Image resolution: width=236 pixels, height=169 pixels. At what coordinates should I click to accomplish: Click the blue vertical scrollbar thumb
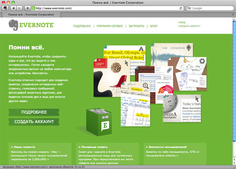[234, 81]
